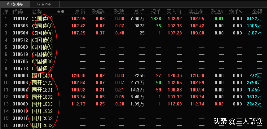The height and width of the screenshot is (129, 267).
Task: Select the 21国债(7) row
Action: tap(42, 19)
